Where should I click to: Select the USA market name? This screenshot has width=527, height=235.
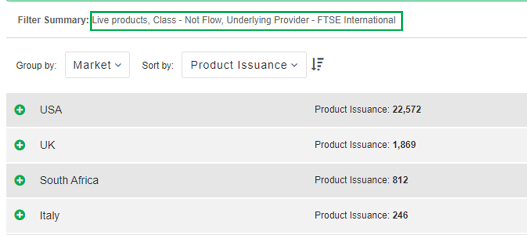click(51, 110)
